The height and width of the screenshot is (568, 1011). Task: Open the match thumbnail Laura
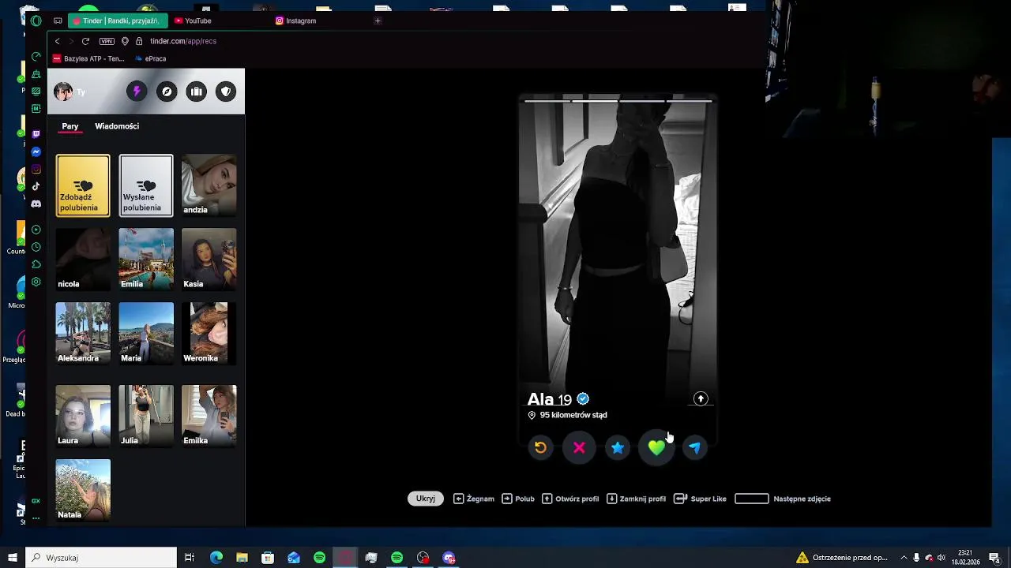(x=83, y=416)
